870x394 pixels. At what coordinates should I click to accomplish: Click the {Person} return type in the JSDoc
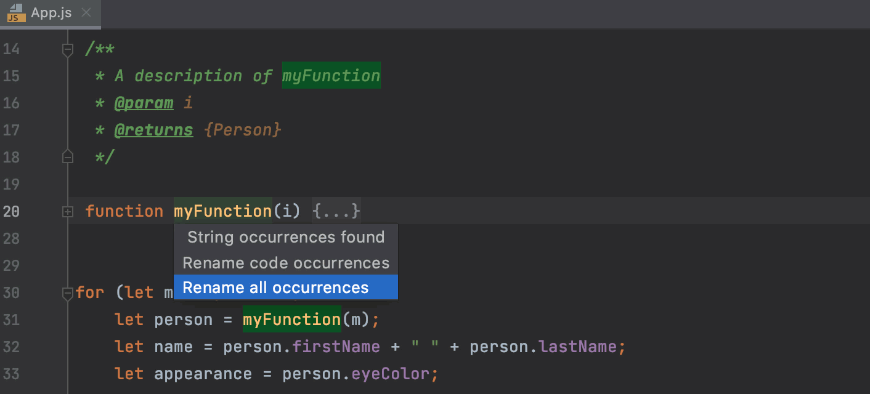click(x=242, y=130)
